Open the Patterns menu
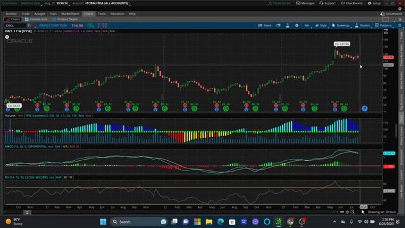405x228 pixels. tap(383, 25)
